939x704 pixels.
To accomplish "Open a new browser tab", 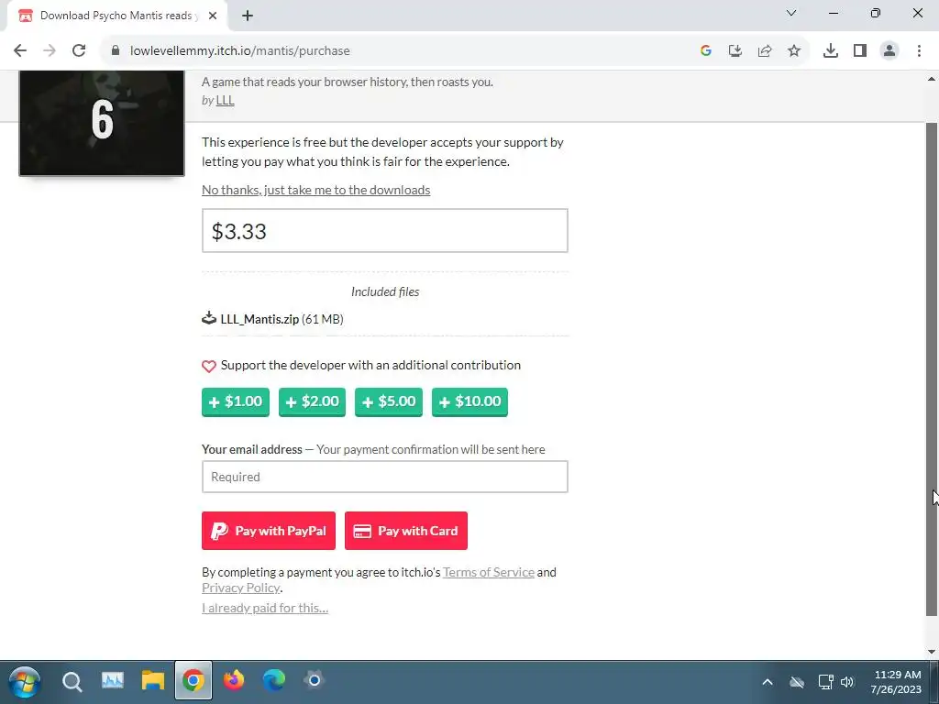I will tap(248, 16).
